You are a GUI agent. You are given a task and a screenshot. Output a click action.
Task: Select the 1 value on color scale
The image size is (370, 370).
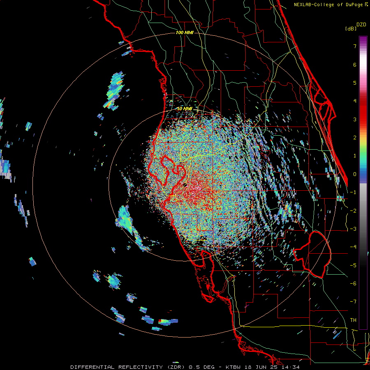point(355,156)
